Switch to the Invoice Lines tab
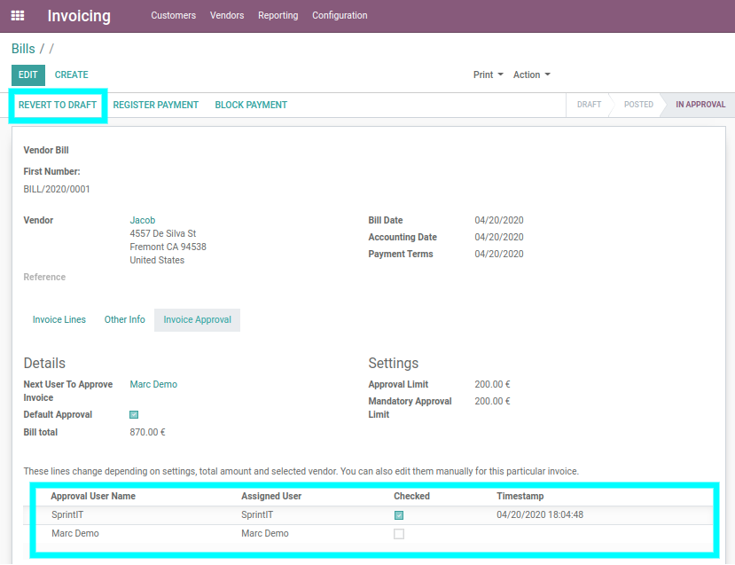Viewport: 735px width, 565px height. point(59,319)
